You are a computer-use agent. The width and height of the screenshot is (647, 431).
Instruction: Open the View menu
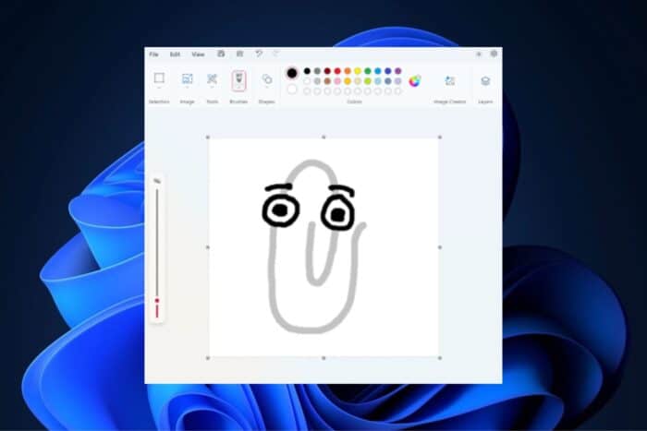point(198,54)
